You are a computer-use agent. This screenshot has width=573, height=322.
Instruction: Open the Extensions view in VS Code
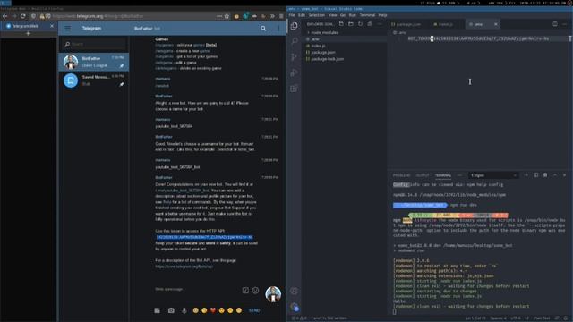(x=295, y=89)
